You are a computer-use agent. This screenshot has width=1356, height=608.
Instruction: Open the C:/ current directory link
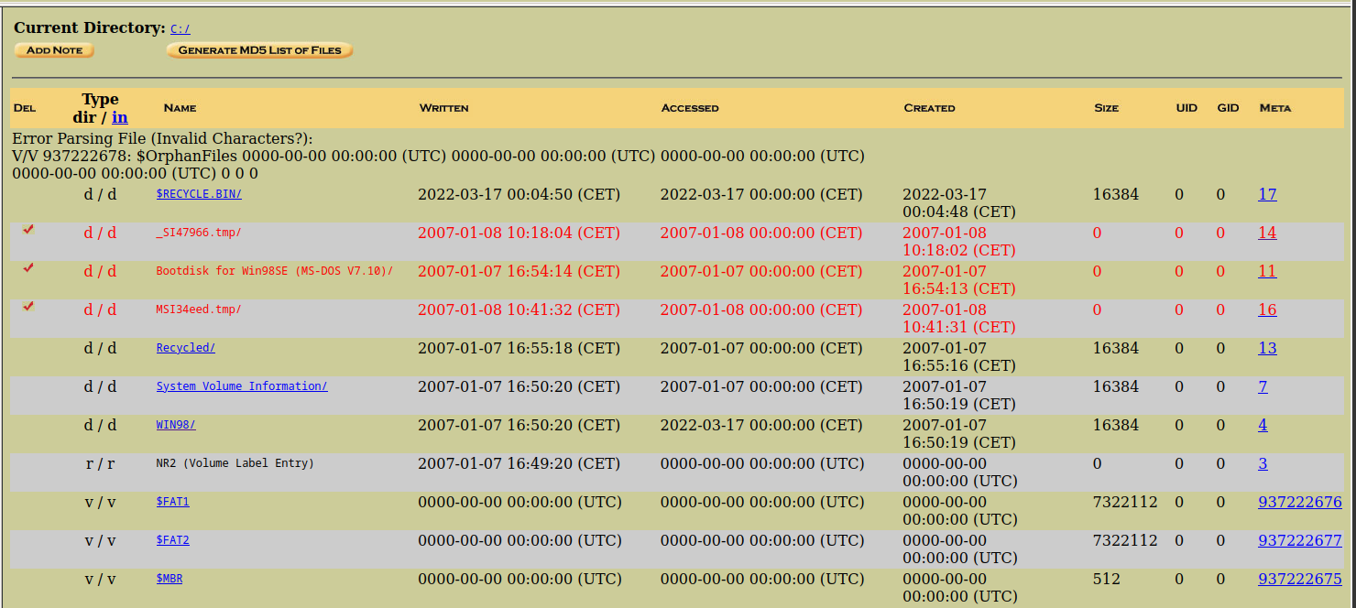pyautogui.click(x=180, y=29)
